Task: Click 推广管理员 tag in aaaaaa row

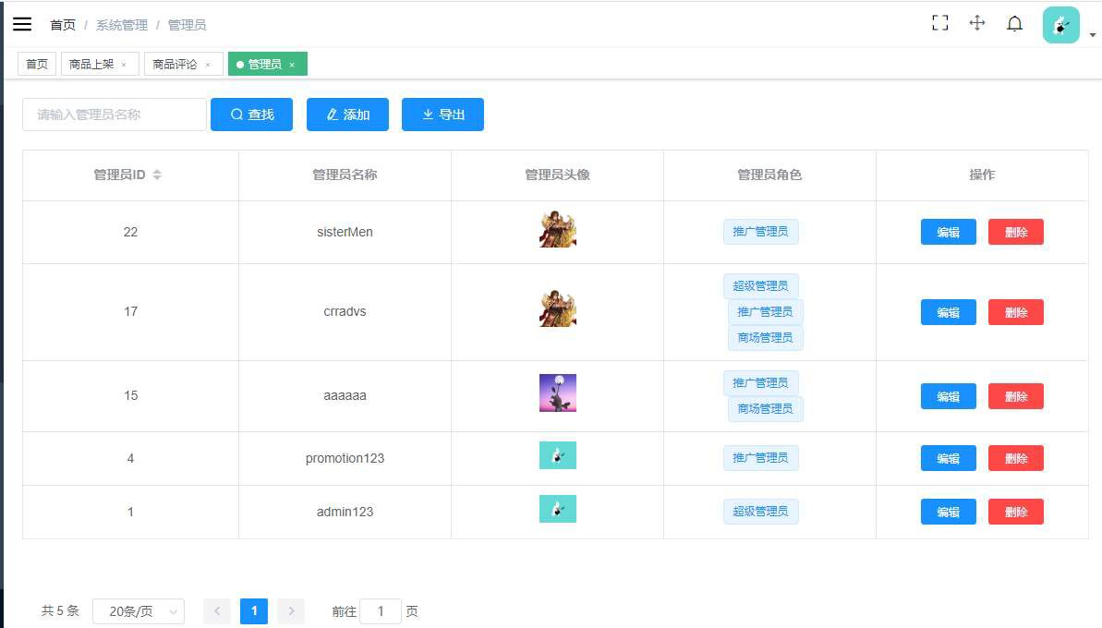Action: coord(760,383)
